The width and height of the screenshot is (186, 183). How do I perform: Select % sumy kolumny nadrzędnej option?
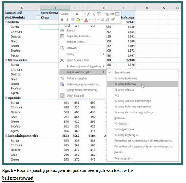[142, 106]
